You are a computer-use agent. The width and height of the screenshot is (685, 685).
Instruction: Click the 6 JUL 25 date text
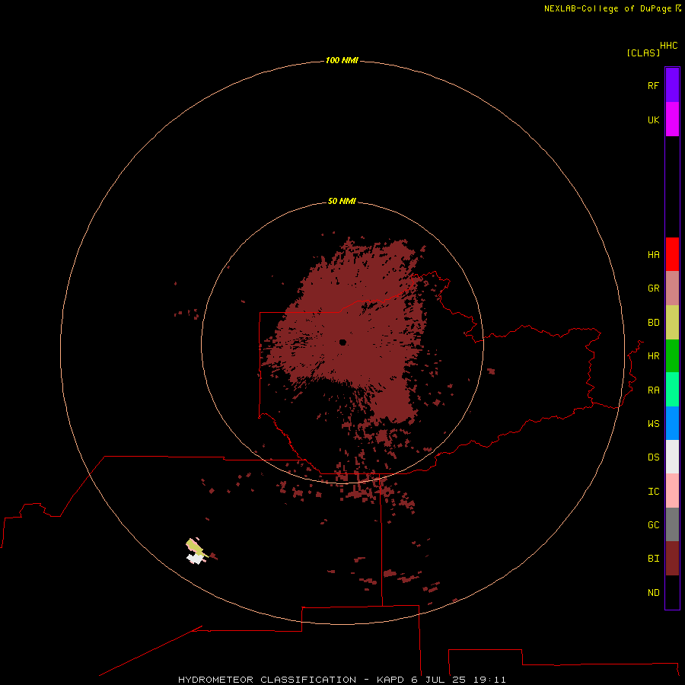[x=438, y=680]
